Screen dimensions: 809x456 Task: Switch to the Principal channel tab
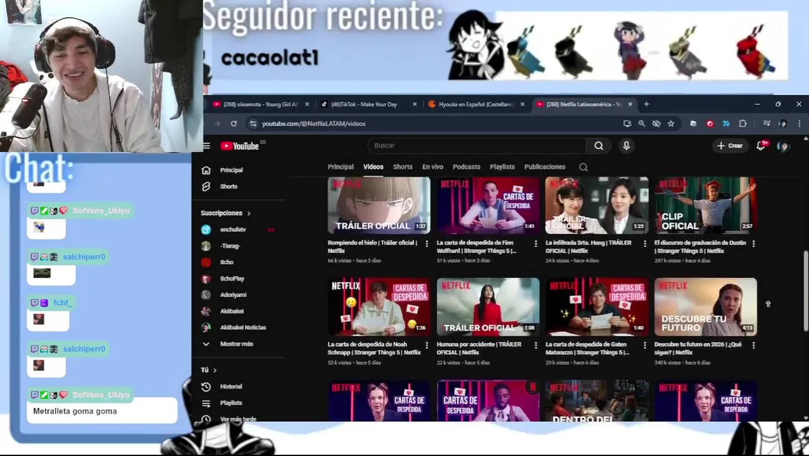(341, 167)
